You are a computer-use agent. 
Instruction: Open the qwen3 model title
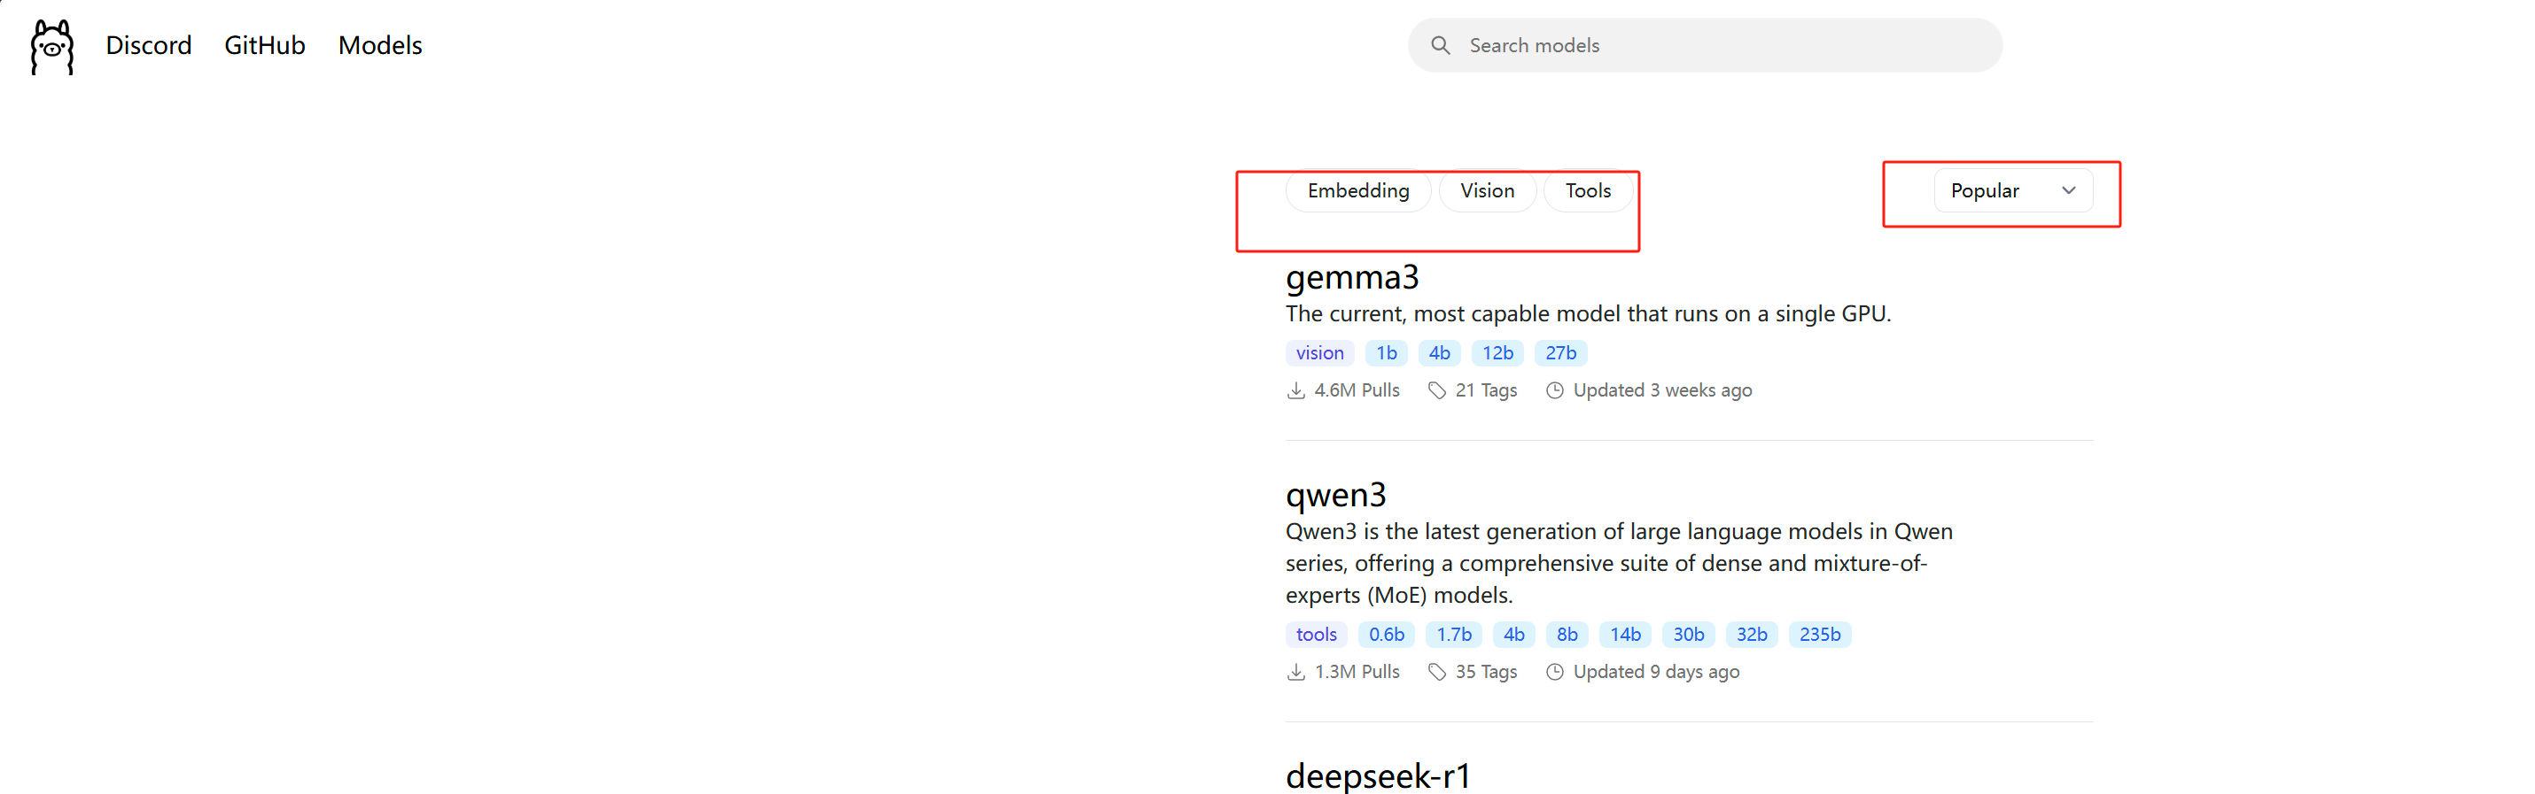[1335, 494]
